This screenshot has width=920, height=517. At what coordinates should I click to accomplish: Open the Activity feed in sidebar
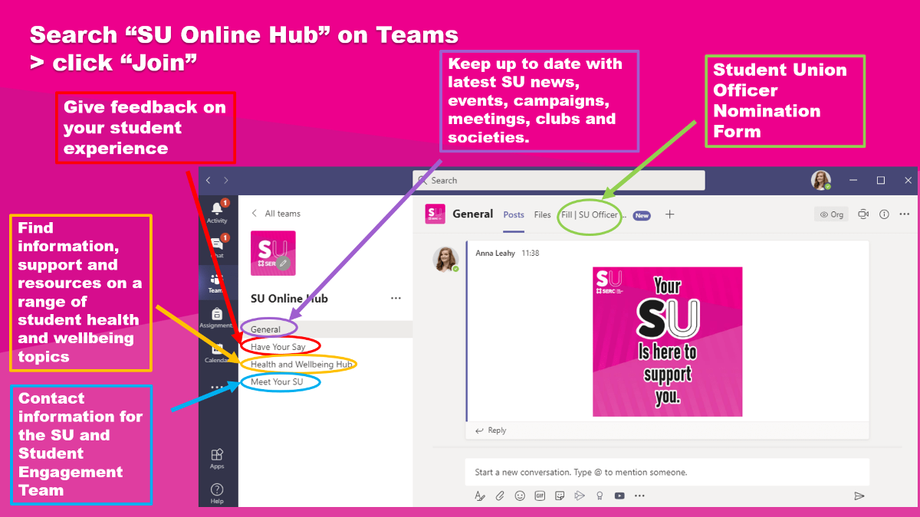[217, 211]
